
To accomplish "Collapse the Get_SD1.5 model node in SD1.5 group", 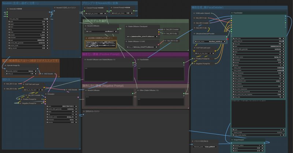I will coord(26,95).
